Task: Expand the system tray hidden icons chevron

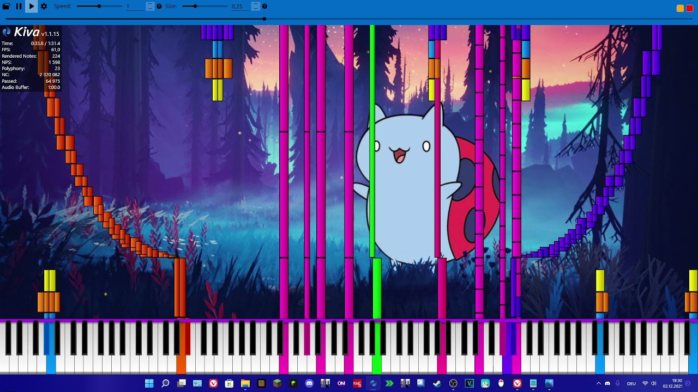Action: 598,383
